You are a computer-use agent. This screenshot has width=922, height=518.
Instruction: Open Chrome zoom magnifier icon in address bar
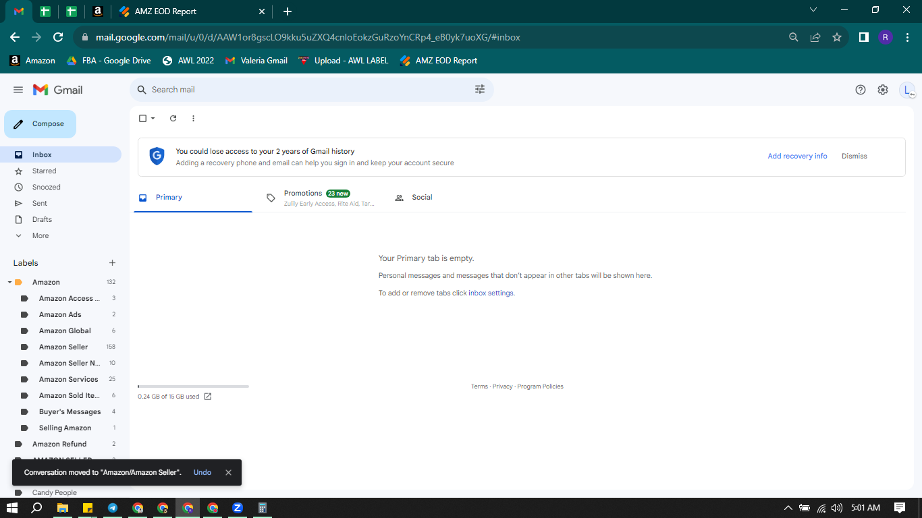pyautogui.click(x=794, y=37)
